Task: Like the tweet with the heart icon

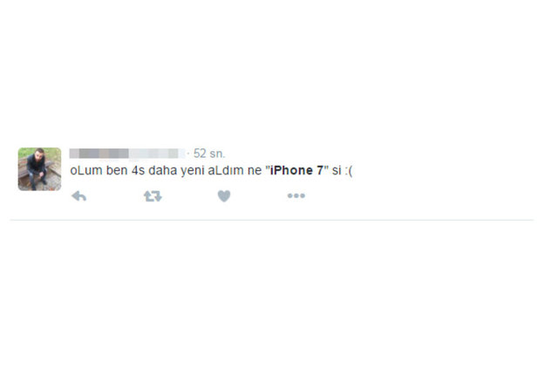Action: (224, 196)
